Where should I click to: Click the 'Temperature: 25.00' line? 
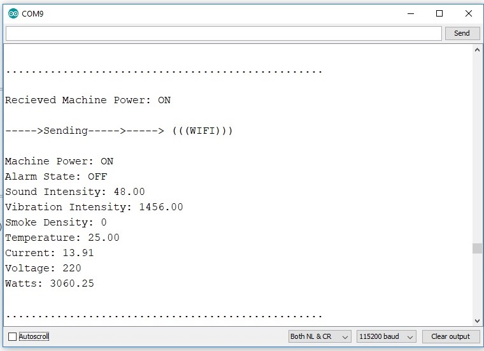[62, 238]
